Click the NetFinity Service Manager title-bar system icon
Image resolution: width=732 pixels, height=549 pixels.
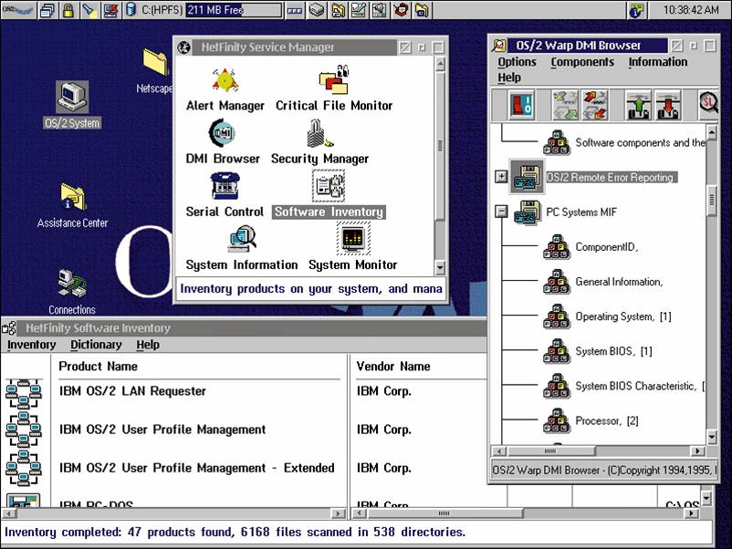pyautogui.click(x=184, y=47)
